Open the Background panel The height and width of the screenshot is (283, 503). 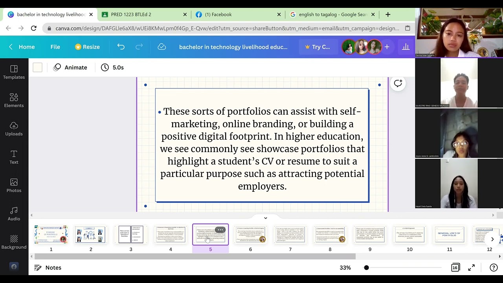[x=14, y=242]
